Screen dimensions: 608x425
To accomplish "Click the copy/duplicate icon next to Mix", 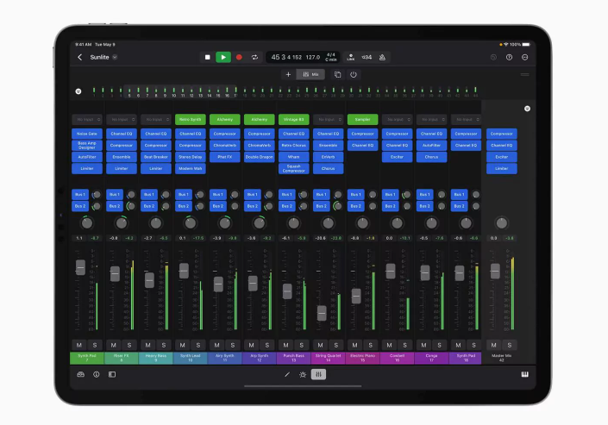I will [338, 74].
